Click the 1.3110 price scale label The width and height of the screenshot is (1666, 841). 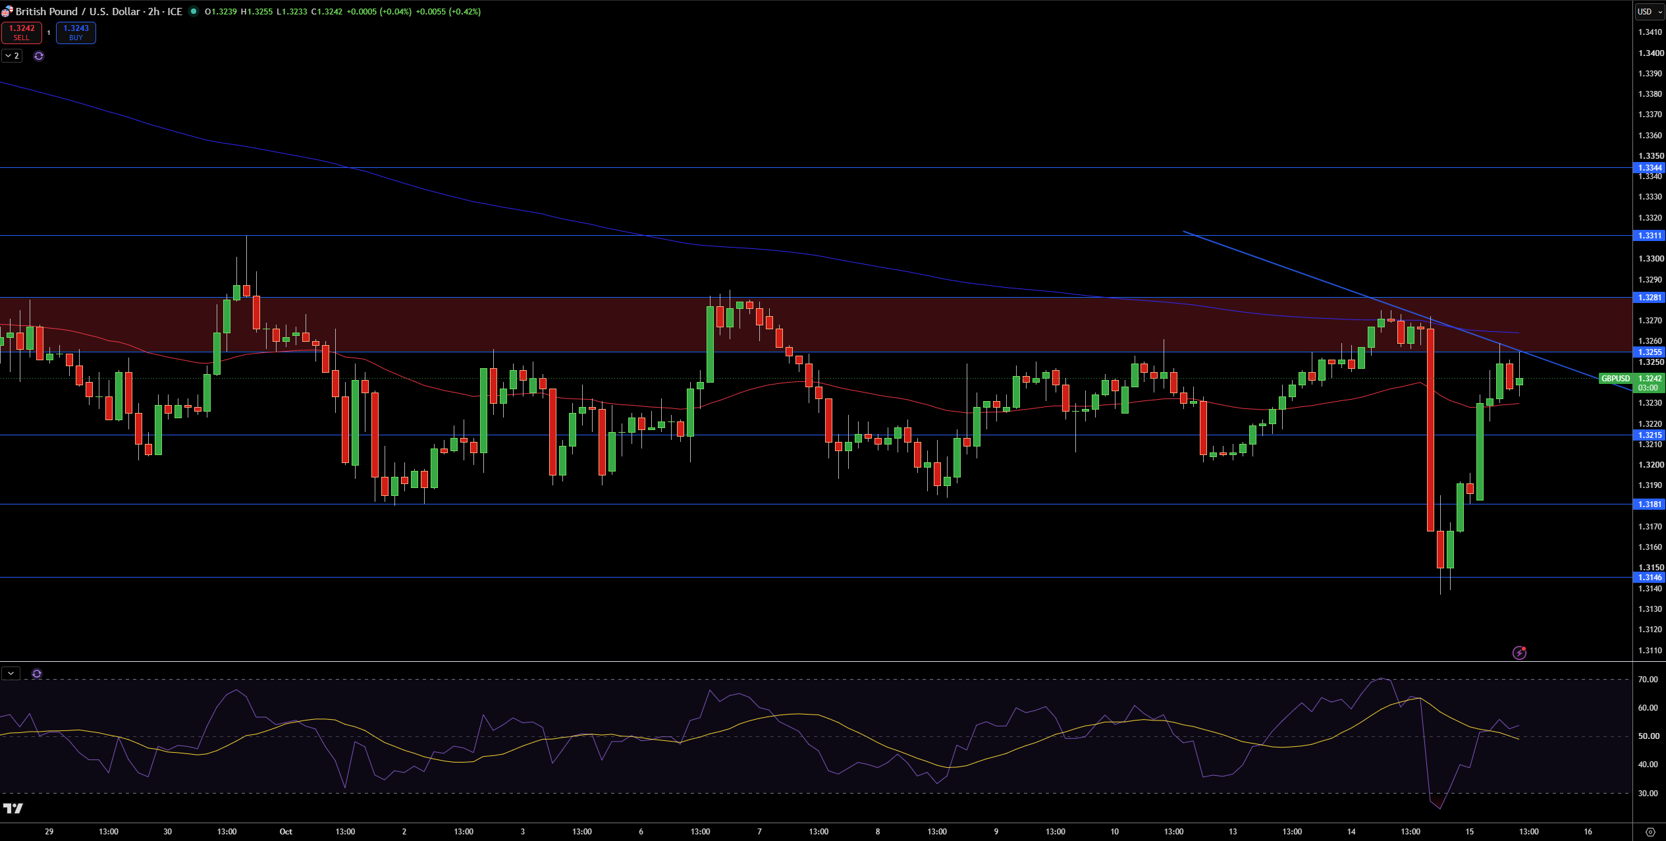point(1650,651)
